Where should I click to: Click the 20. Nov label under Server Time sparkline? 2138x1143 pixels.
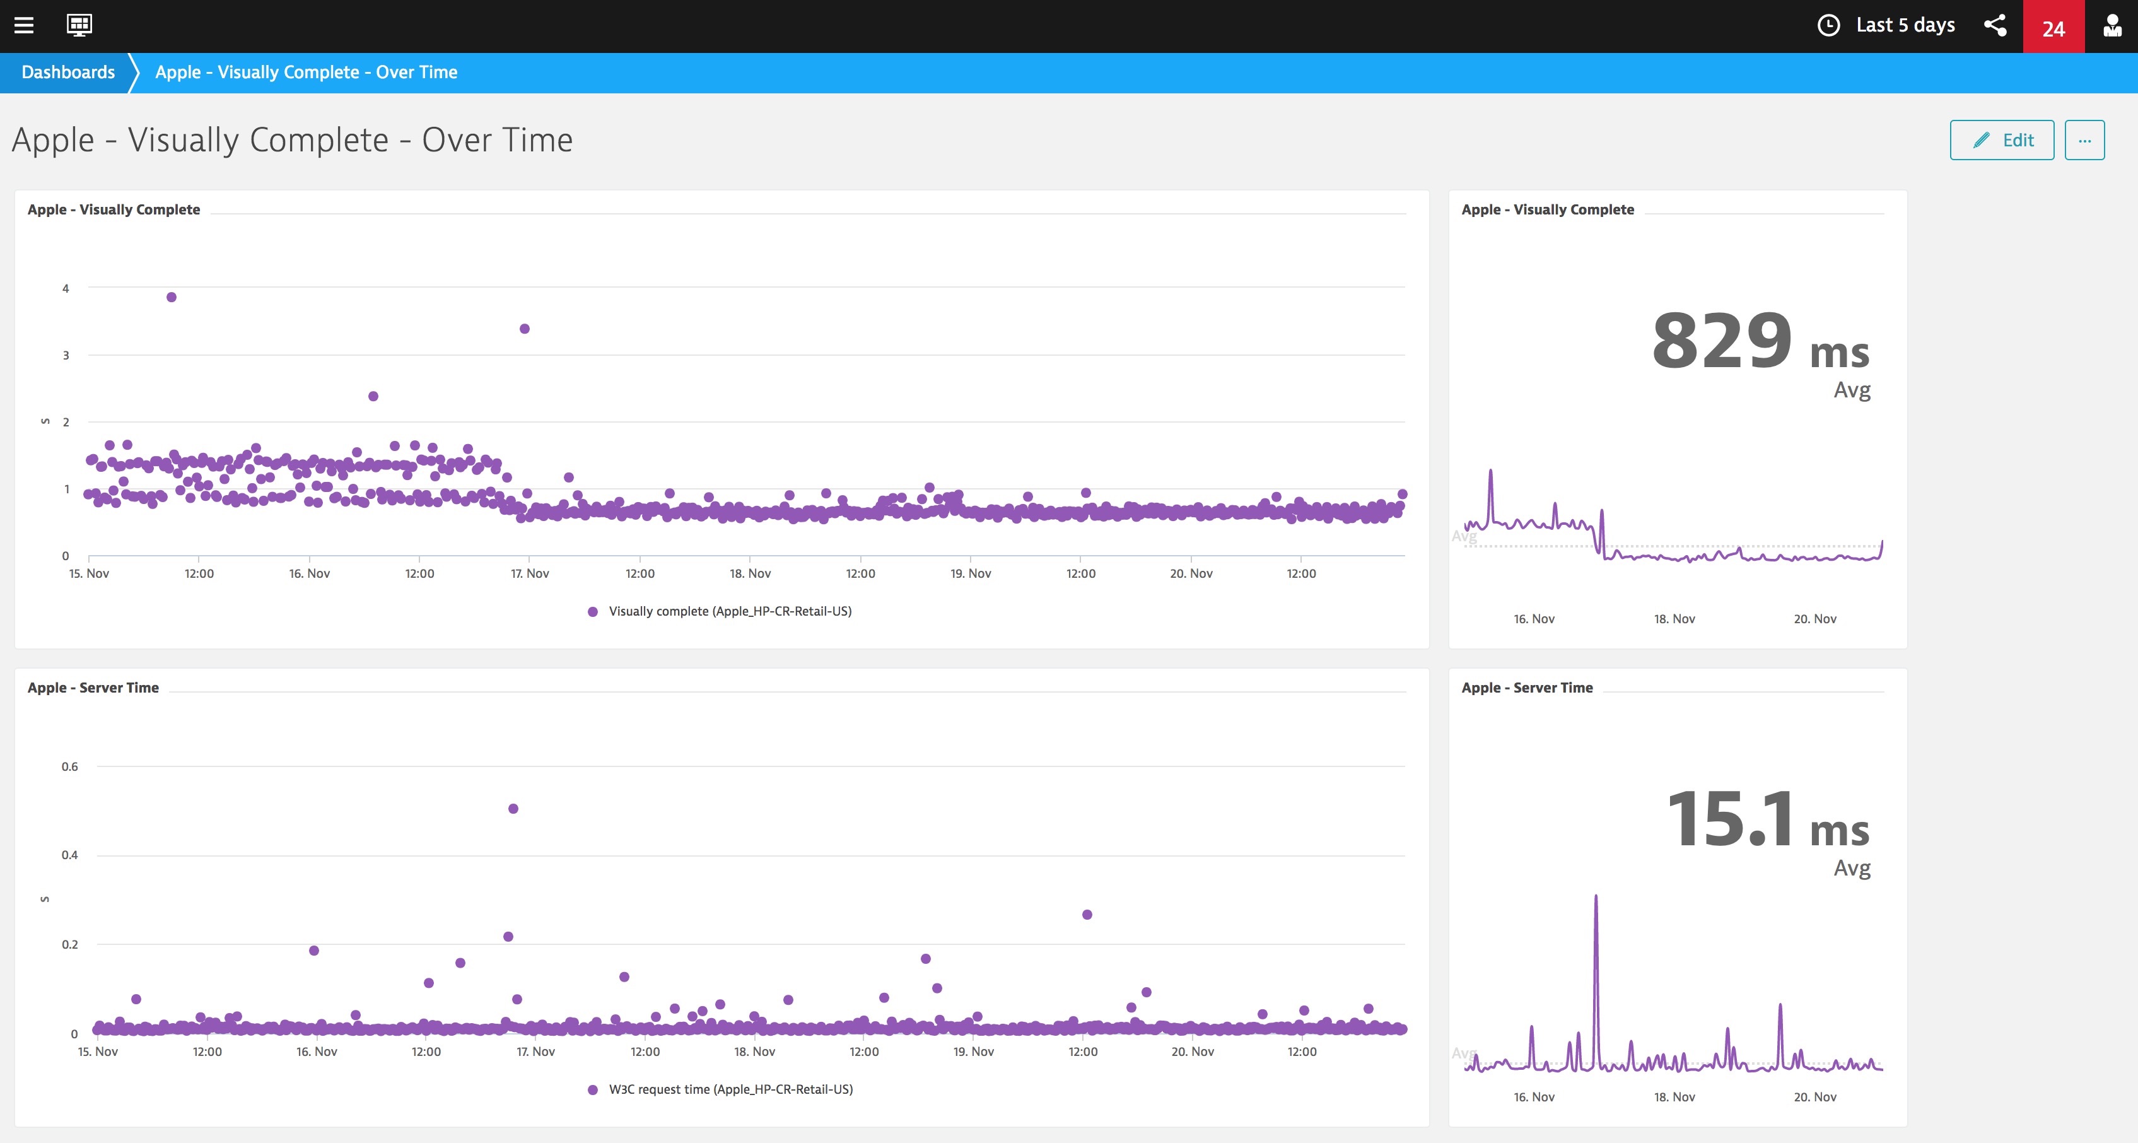pyautogui.click(x=1815, y=1098)
